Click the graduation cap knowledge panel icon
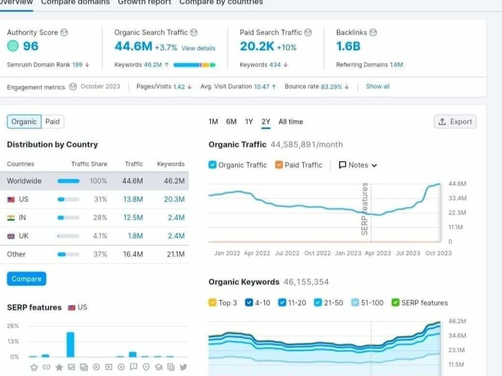Viewport: 502px width, 376px height. [x=159, y=367]
